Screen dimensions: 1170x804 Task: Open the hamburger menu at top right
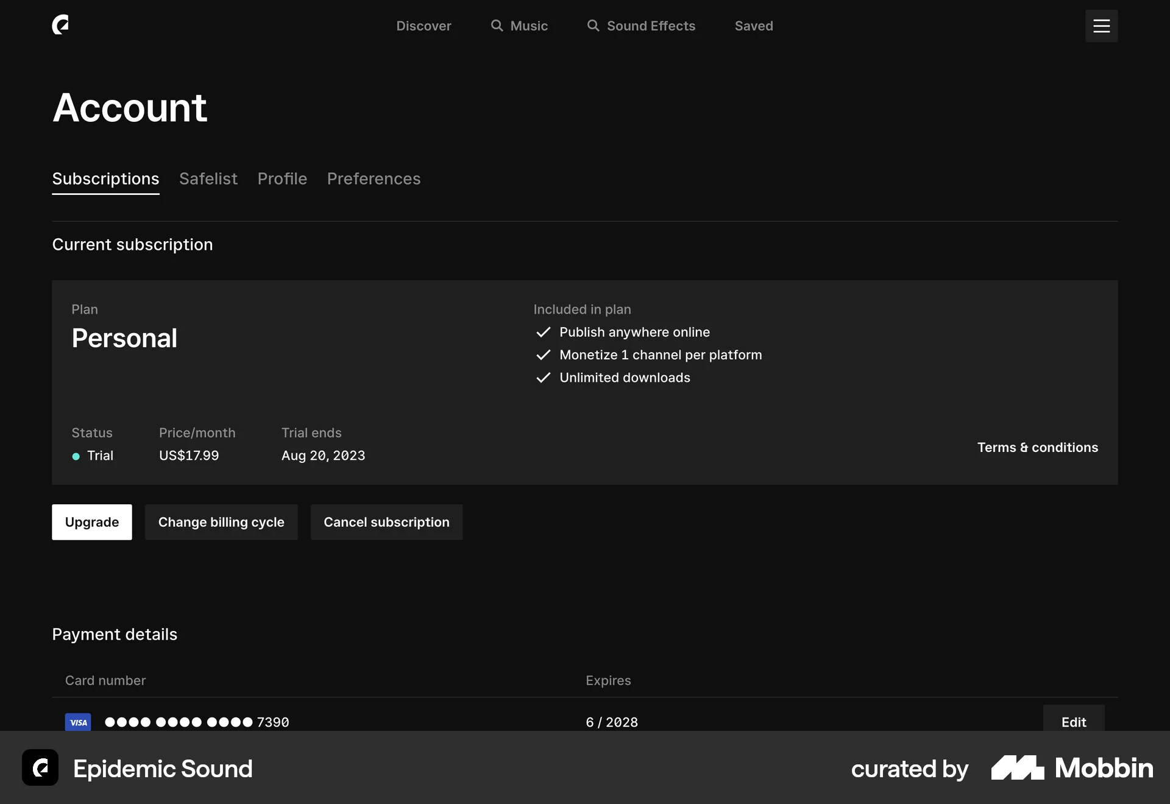click(x=1101, y=26)
